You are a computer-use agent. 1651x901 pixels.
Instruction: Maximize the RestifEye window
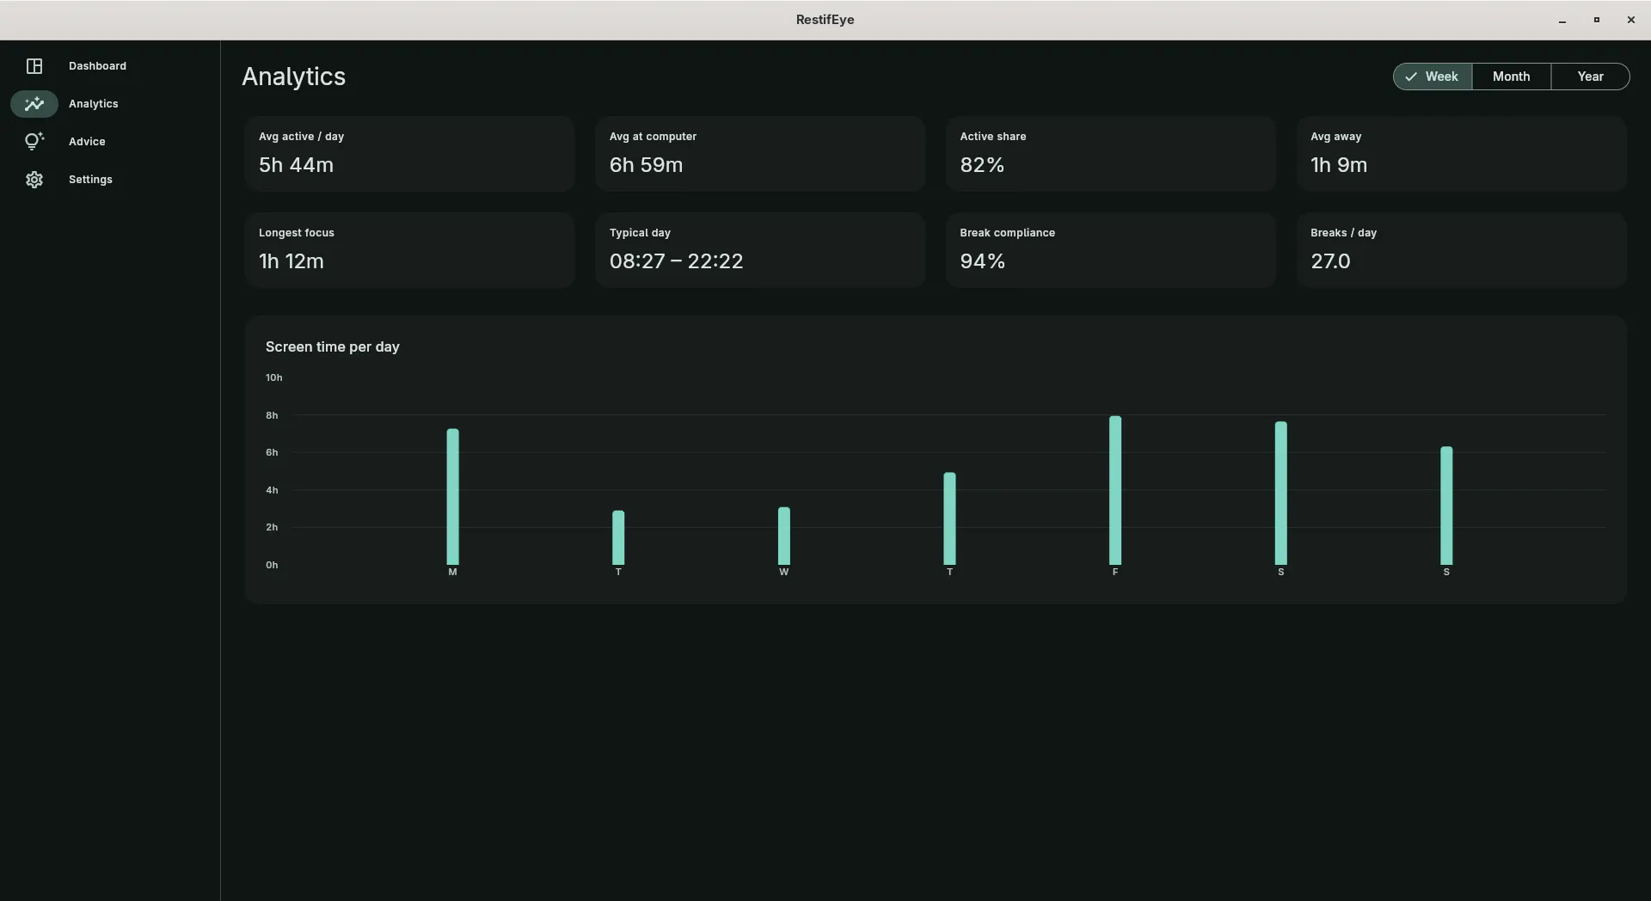click(1596, 20)
